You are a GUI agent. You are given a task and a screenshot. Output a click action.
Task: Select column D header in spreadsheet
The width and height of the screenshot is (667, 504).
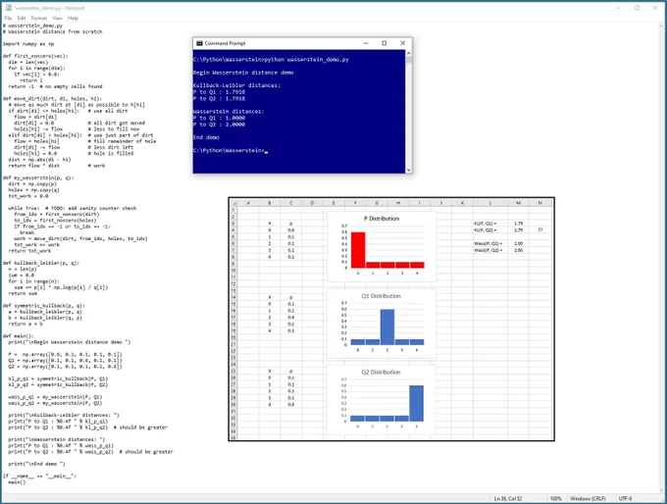312,203
